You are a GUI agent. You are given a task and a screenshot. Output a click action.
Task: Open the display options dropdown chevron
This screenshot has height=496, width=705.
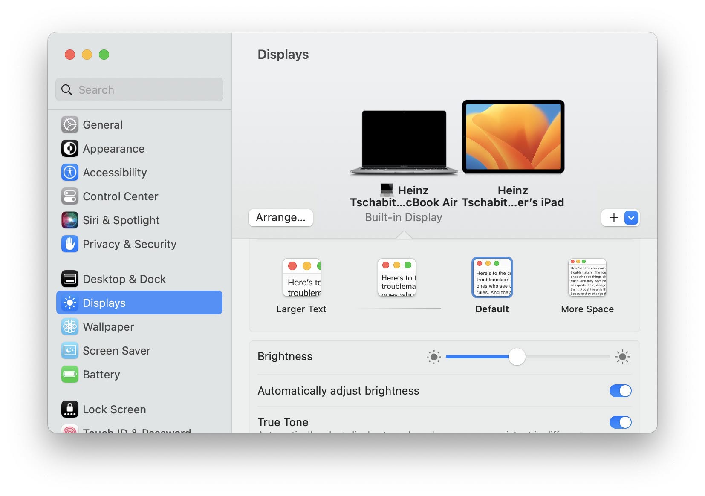[631, 218]
